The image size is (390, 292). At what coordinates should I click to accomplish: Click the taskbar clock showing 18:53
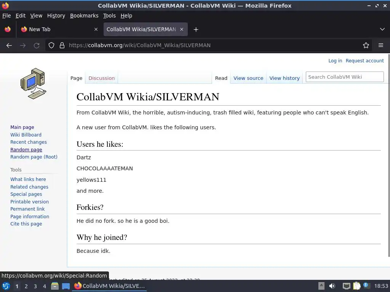(x=381, y=286)
